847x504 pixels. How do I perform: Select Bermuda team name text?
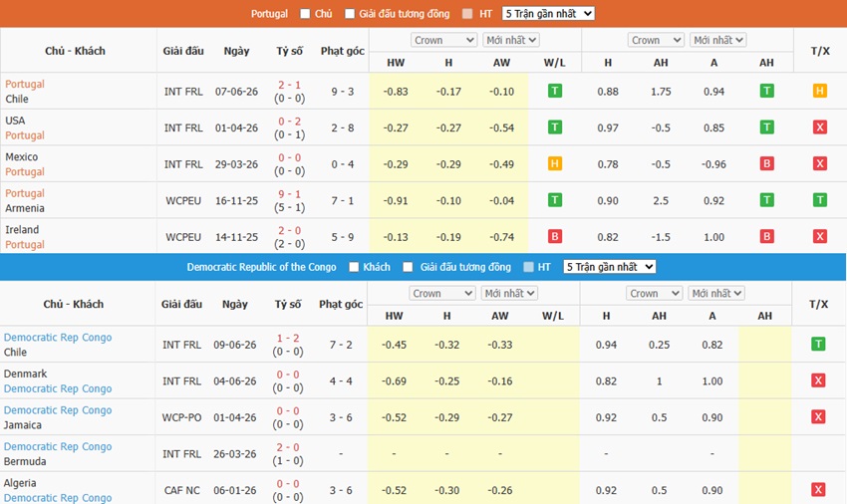pos(25,461)
